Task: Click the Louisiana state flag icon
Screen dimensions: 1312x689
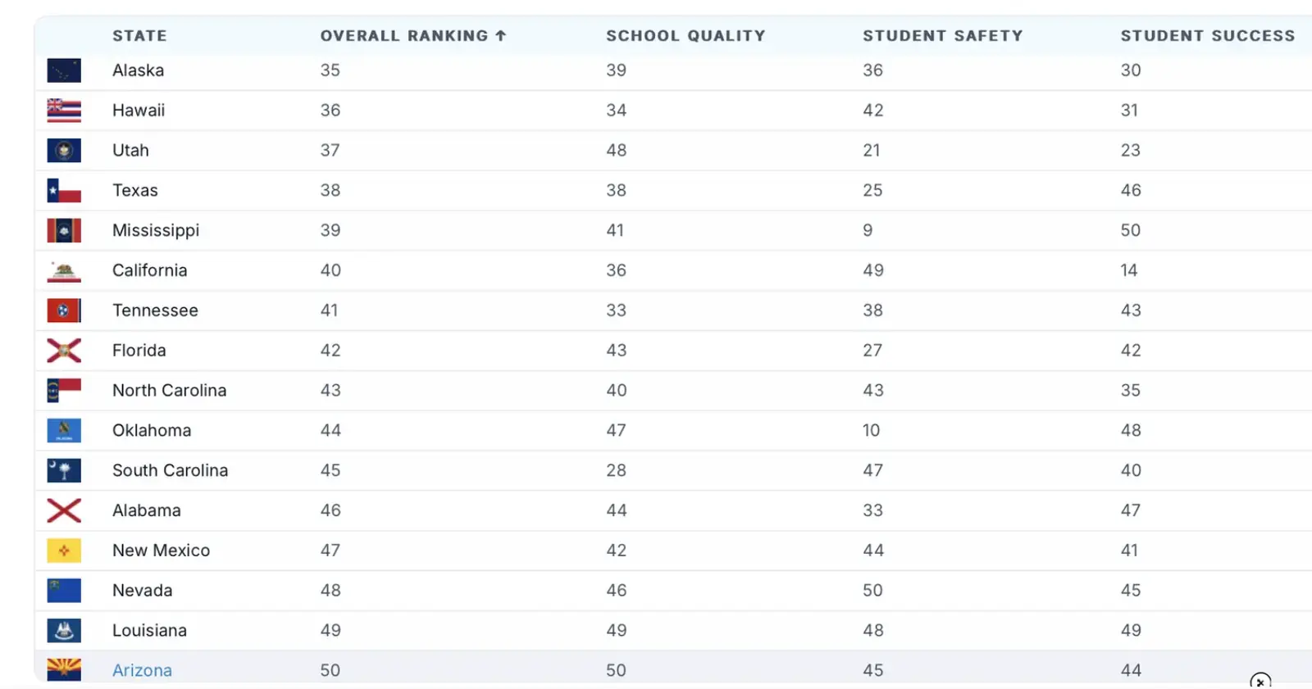Action: coord(64,631)
